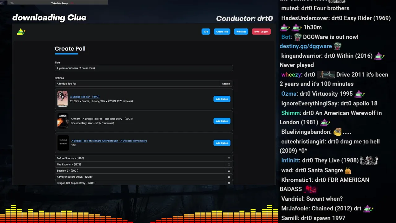The width and height of the screenshot is (396, 223).
Task: Click the teapot emote in Shimm's message
Action: (x=325, y=122)
